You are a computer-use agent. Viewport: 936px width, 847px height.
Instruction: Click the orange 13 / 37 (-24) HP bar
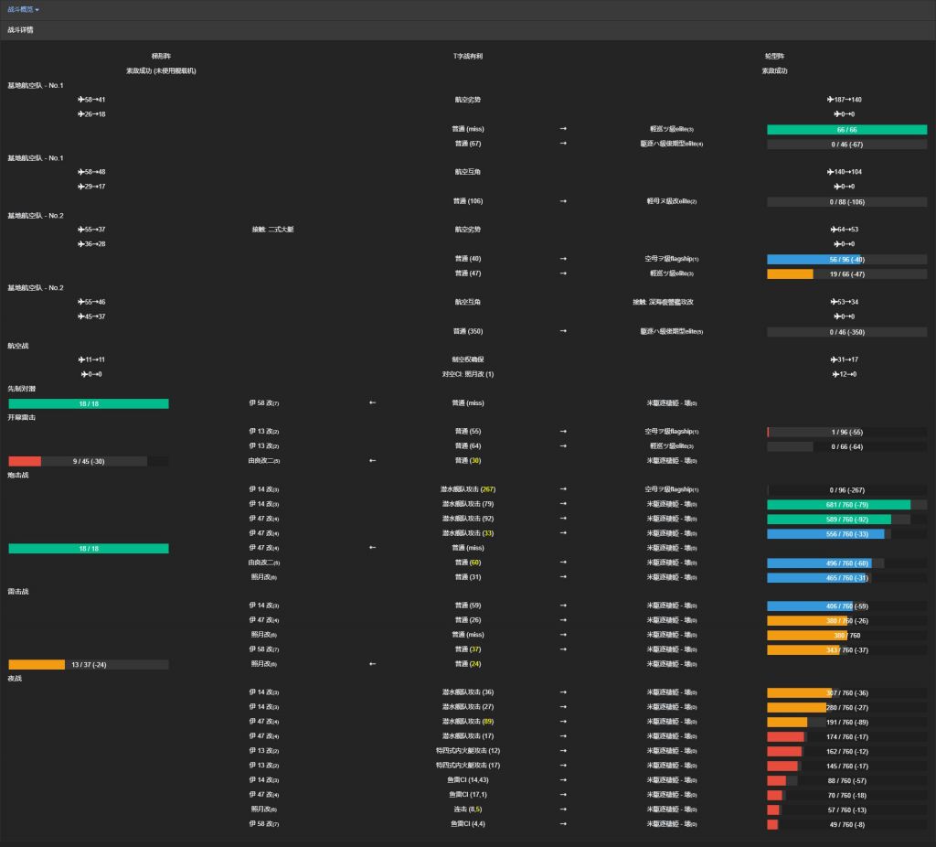(x=88, y=664)
